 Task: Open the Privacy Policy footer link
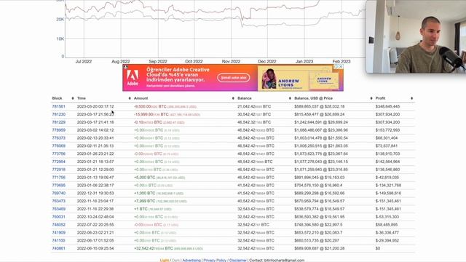click(215, 261)
